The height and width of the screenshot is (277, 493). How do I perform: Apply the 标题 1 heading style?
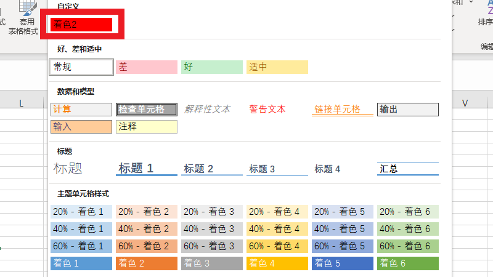[146, 169]
